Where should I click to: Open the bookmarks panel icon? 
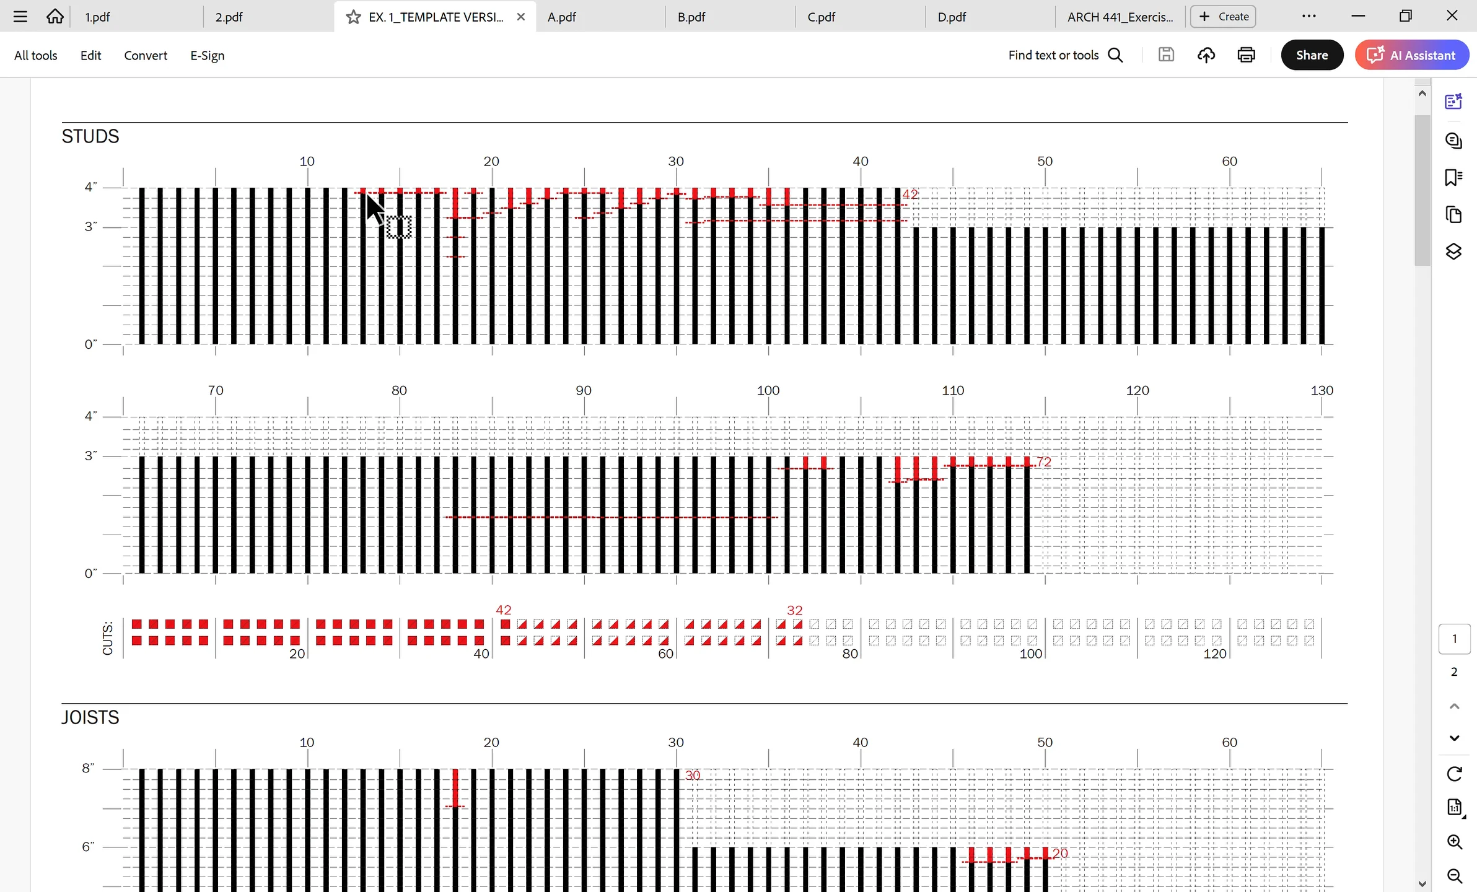click(x=1453, y=178)
